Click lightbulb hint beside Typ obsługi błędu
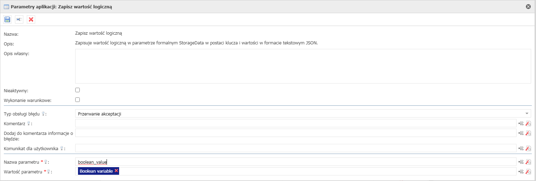 point(43,113)
